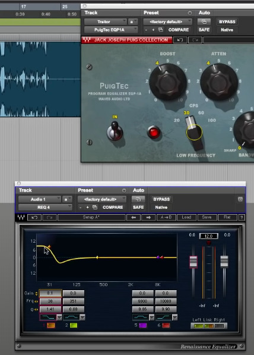This screenshot has height=355, width=254.
Task: Click the right arrow next setup button in REQ 4
Action: [148, 218]
